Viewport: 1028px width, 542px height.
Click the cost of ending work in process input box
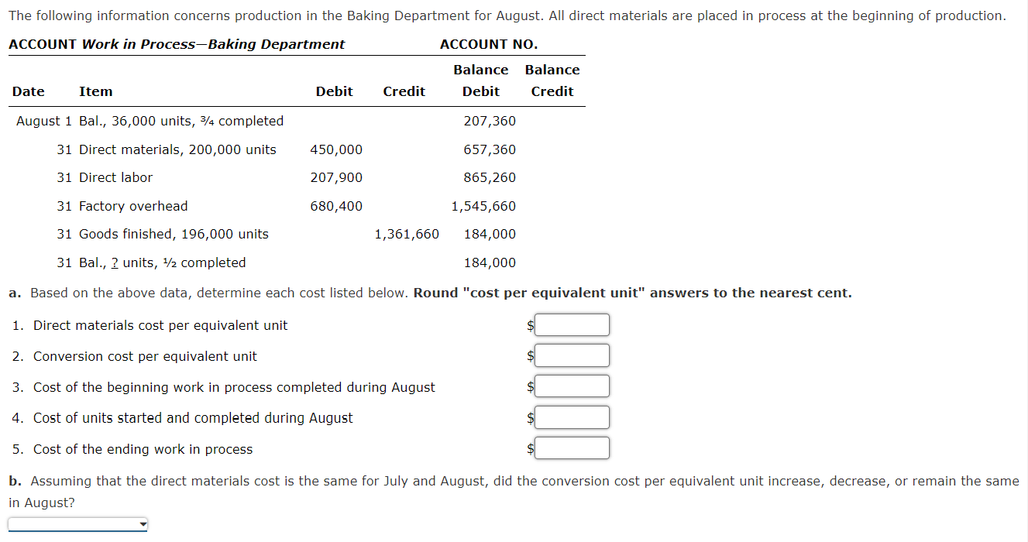point(571,448)
